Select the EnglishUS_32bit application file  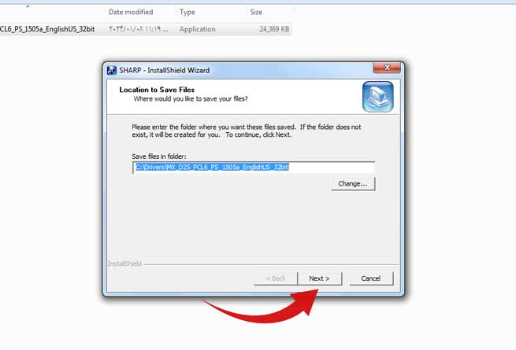[47, 29]
